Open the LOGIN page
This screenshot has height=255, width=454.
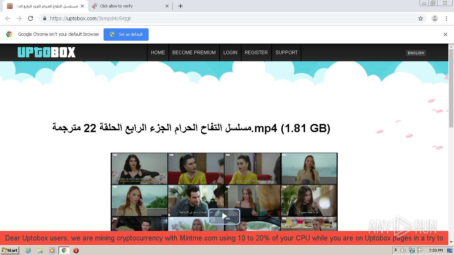[230, 52]
